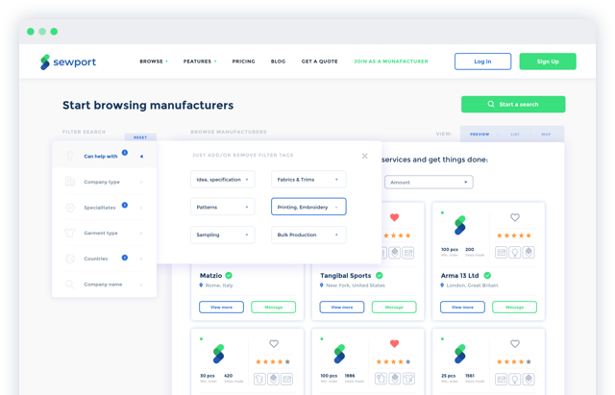Click the Specialitates gear icon
615x395 pixels.
click(69, 207)
